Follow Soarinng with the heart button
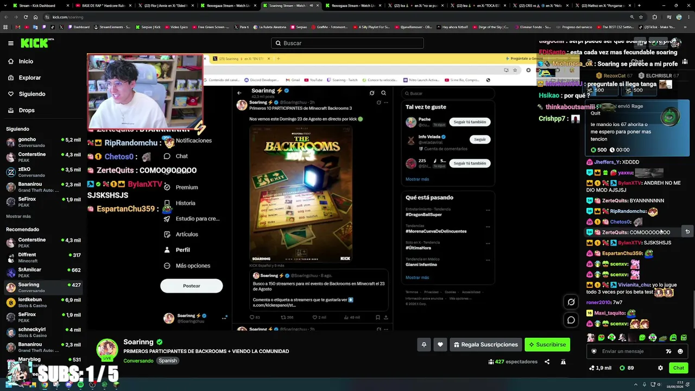 (x=440, y=344)
